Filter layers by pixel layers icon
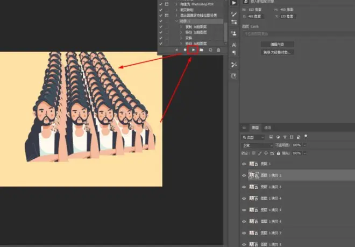This screenshot has height=247, width=355. (271, 137)
